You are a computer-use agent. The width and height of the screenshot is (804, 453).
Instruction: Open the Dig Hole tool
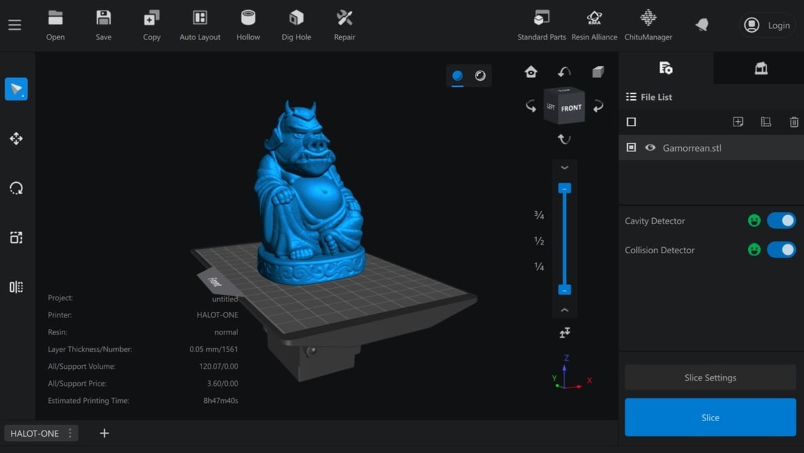coord(296,24)
